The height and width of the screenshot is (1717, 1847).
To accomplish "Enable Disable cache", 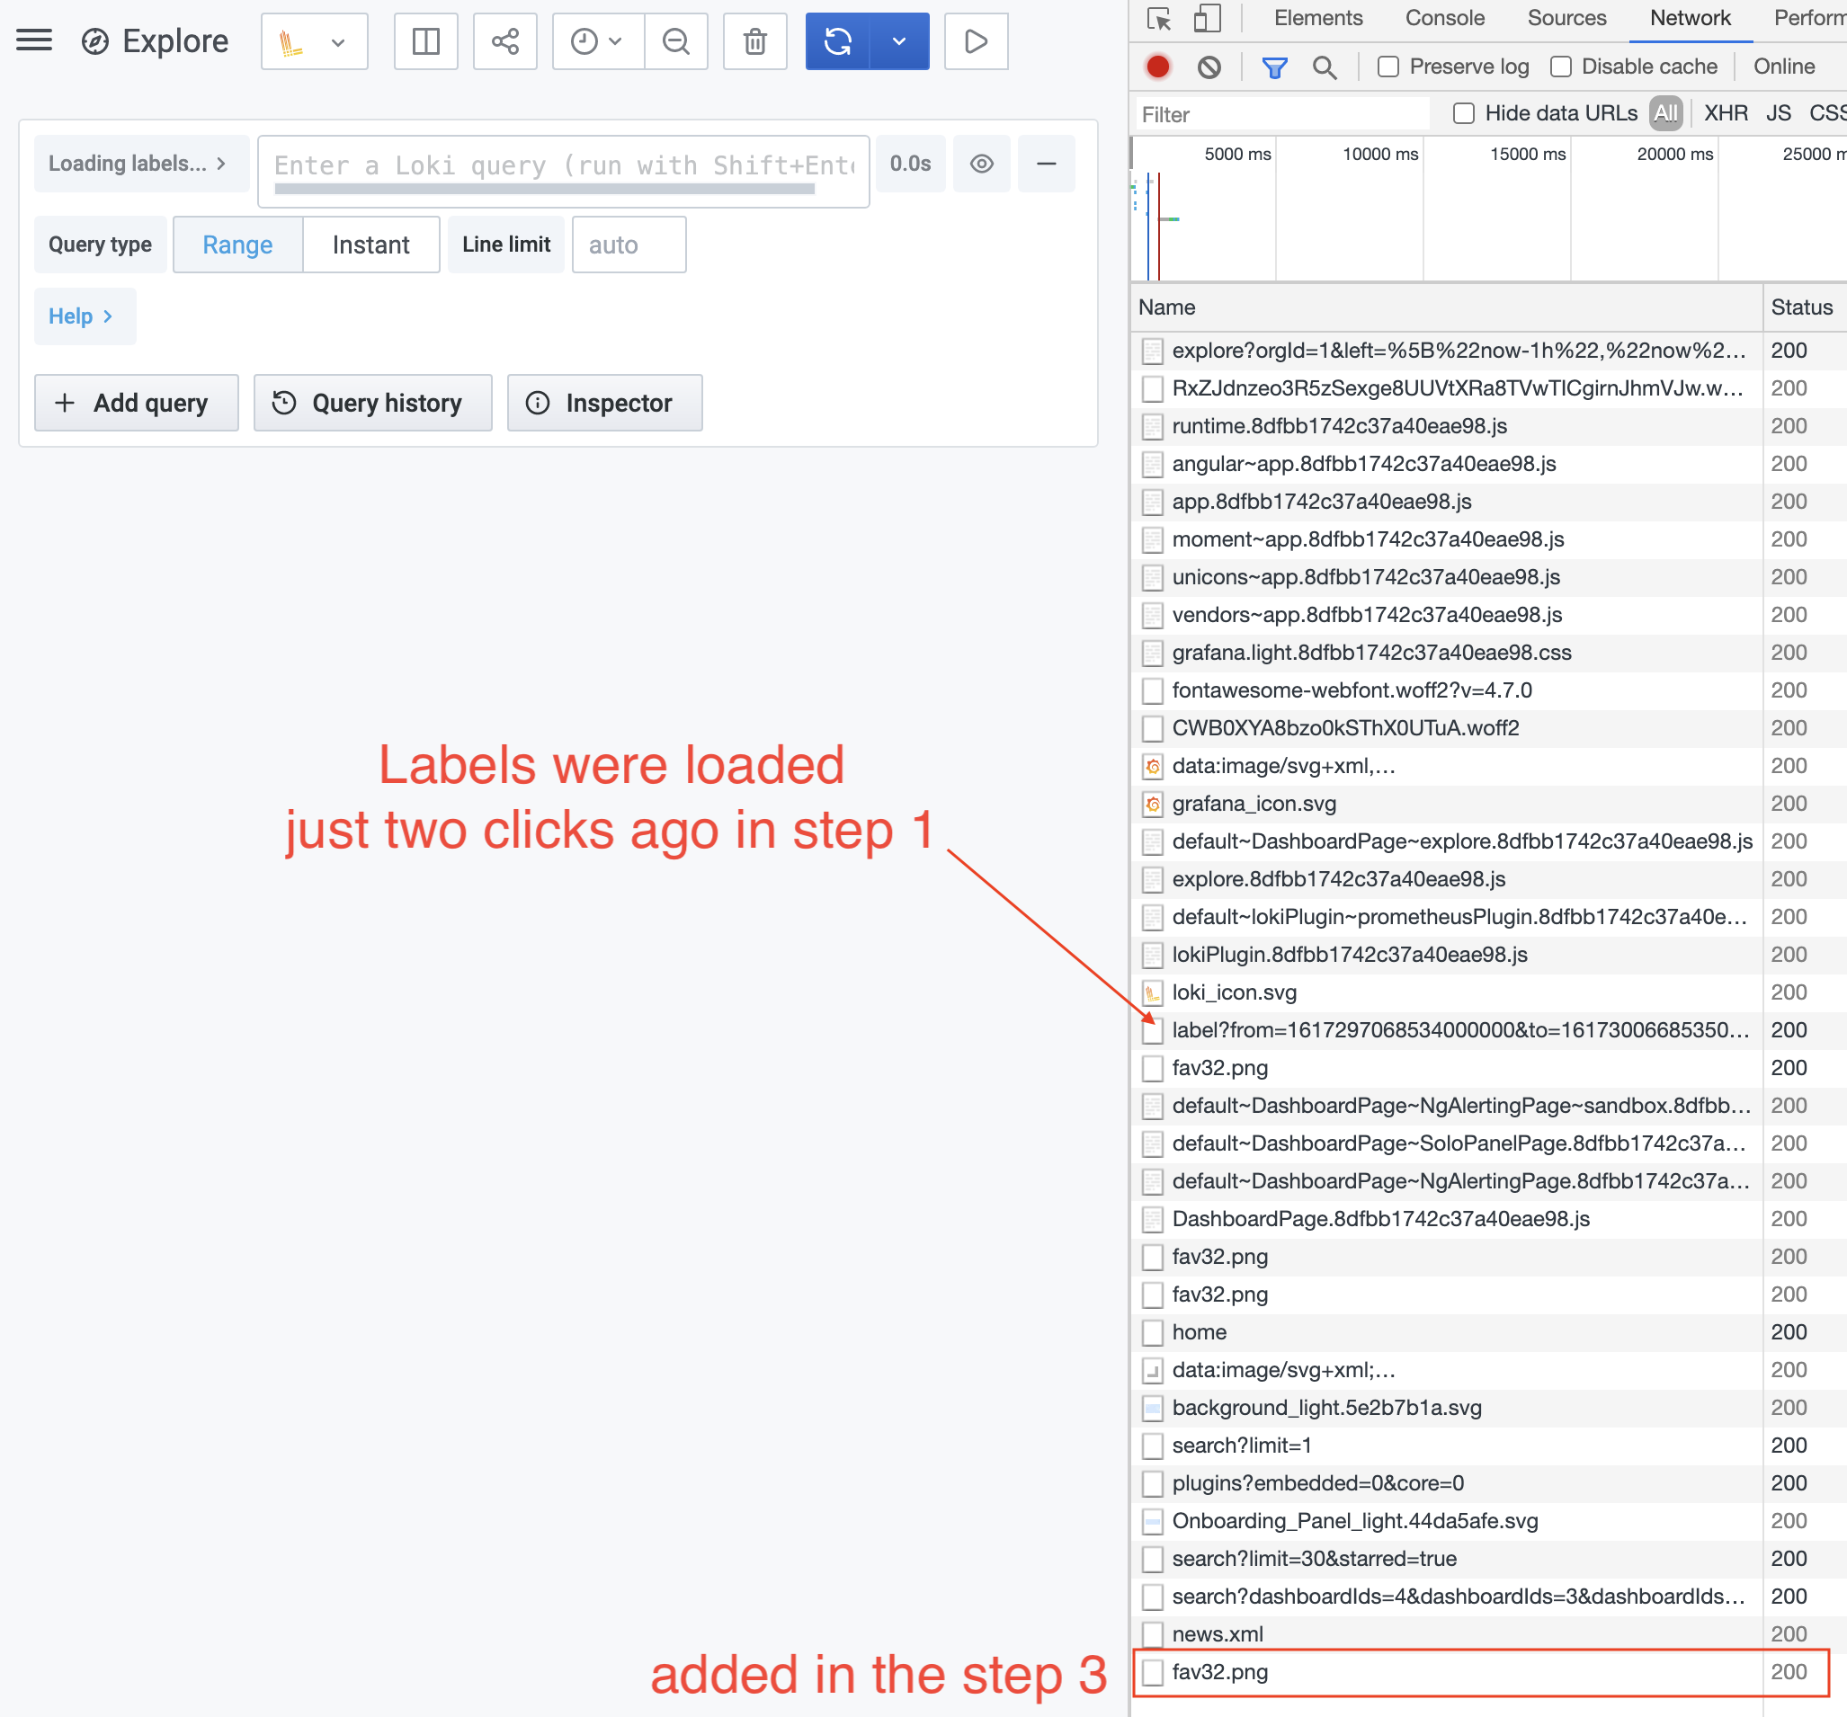I will tap(1561, 66).
